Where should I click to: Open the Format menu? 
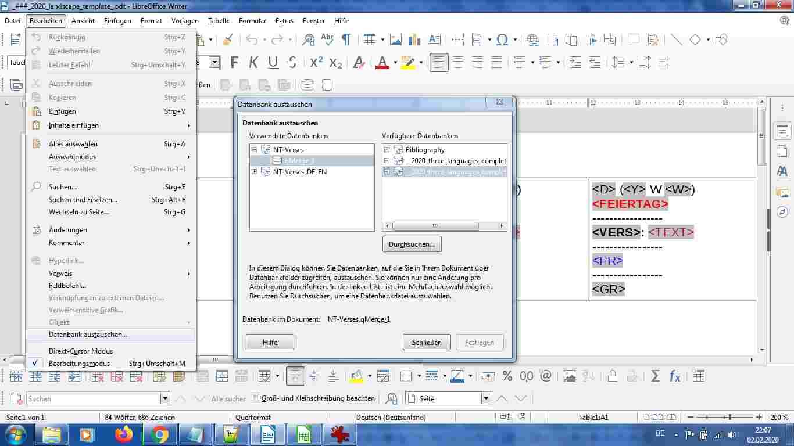click(x=151, y=21)
